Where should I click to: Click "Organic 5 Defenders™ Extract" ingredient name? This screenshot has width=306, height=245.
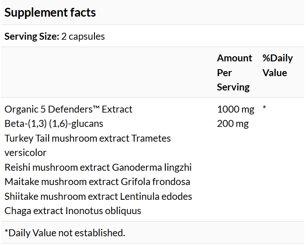coord(69,109)
